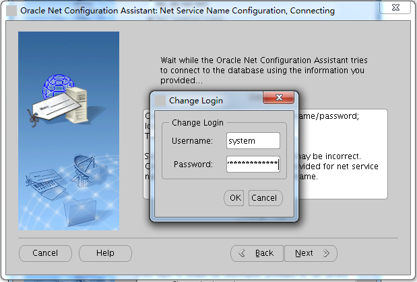Cancel the Change Login dialog

265,198
